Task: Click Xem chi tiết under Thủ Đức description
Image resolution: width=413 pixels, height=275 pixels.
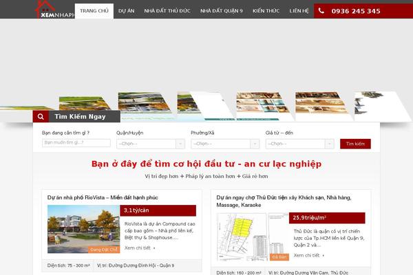Action: coord(308,255)
